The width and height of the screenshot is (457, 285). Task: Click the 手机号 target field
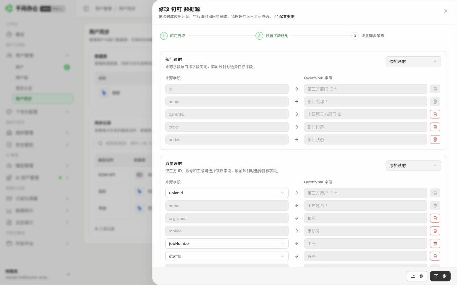tap(366, 231)
